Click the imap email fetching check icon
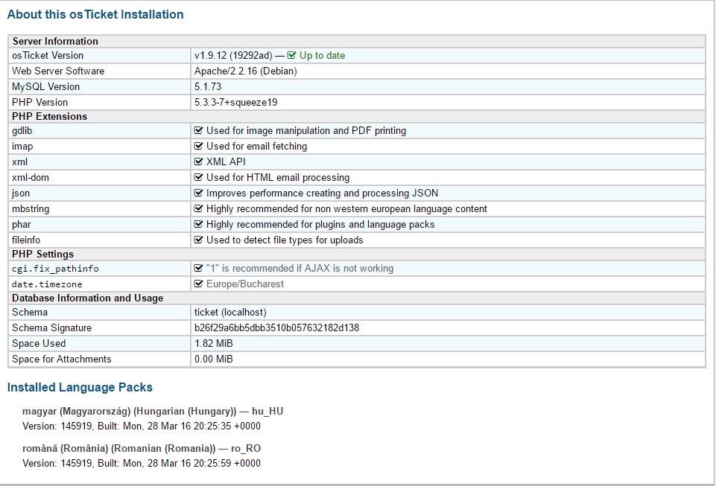The height and width of the screenshot is (486, 716). click(199, 146)
